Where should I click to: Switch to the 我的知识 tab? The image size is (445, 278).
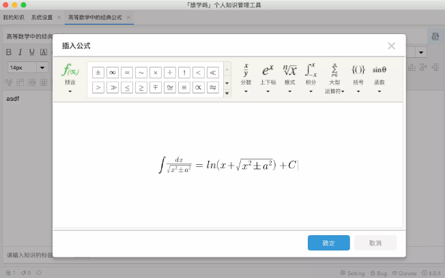point(14,18)
